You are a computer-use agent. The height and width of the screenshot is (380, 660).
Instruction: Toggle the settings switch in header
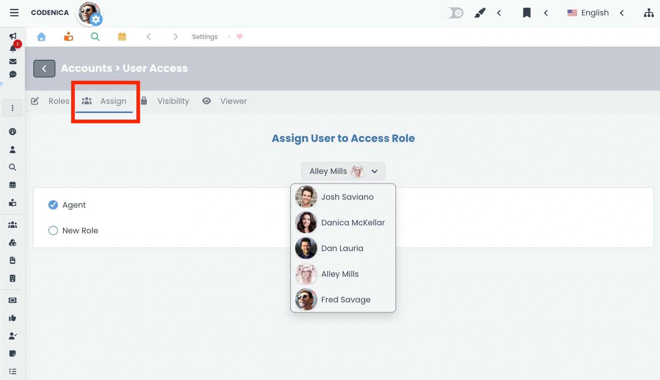pos(452,12)
